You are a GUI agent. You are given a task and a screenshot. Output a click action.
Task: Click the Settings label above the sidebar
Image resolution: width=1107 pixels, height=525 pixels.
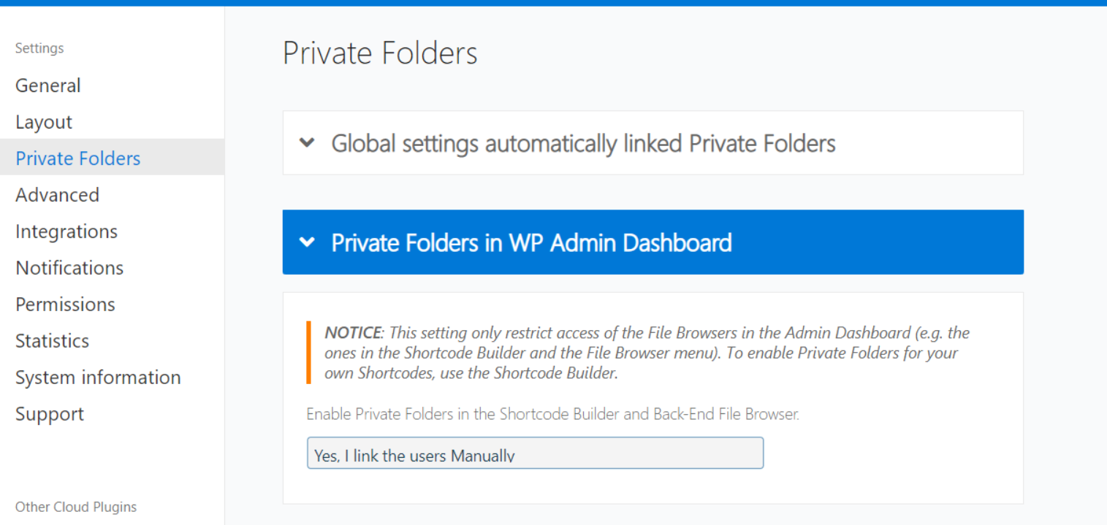tap(39, 48)
